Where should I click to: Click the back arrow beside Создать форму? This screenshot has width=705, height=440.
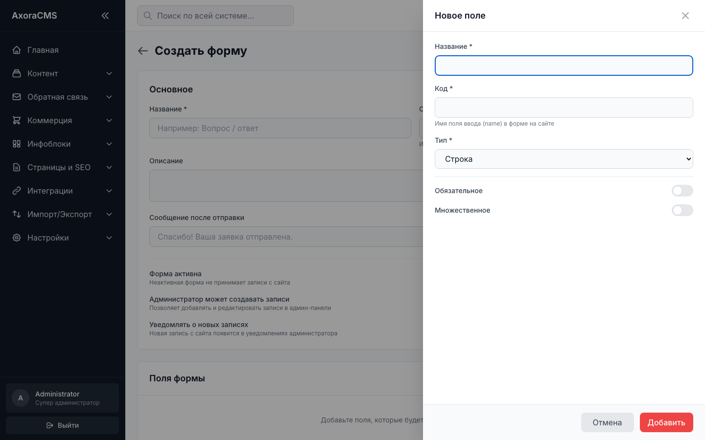click(x=143, y=51)
